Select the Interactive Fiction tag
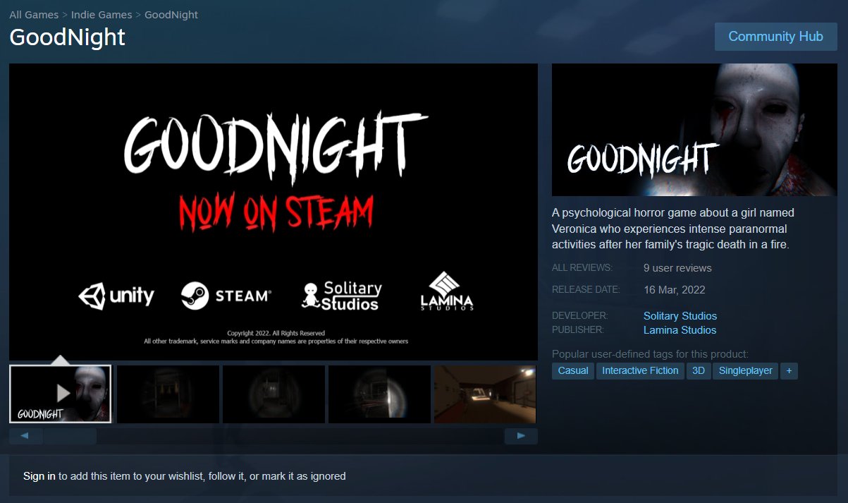 [x=640, y=370]
